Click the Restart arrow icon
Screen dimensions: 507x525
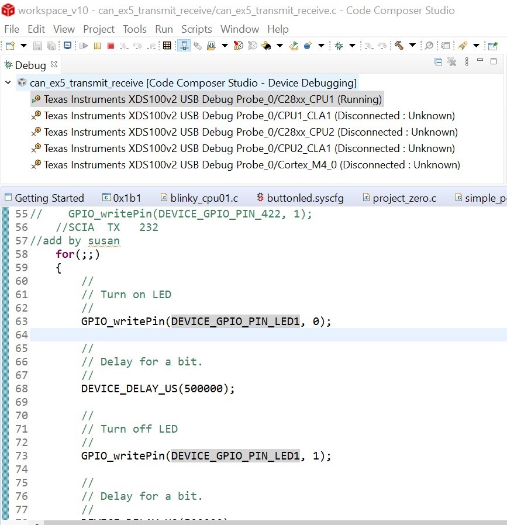294,46
